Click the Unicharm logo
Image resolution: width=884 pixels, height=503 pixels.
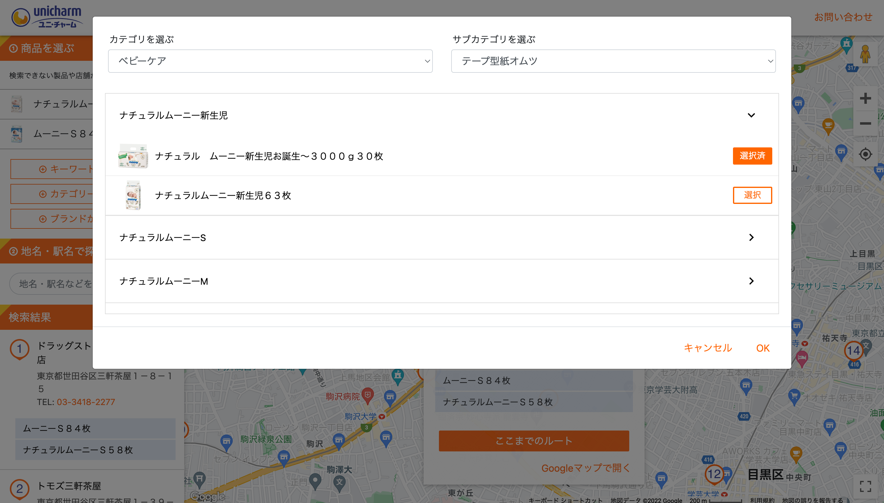pos(47,17)
